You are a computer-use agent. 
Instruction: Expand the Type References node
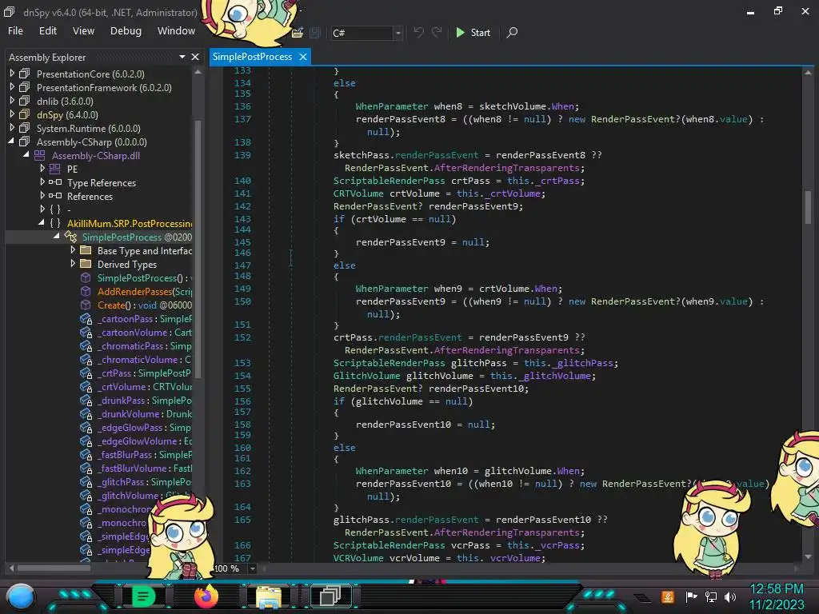[x=42, y=182]
